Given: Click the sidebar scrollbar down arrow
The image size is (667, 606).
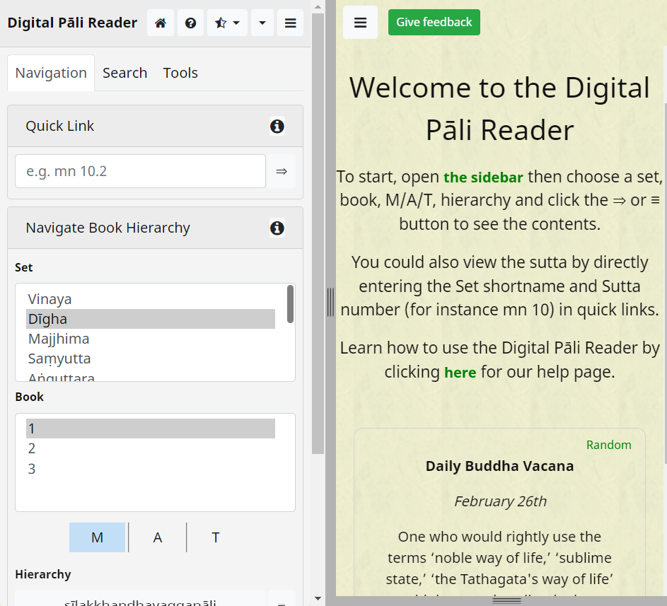Looking at the screenshot, I should pyautogui.click(x=318, y=599).
